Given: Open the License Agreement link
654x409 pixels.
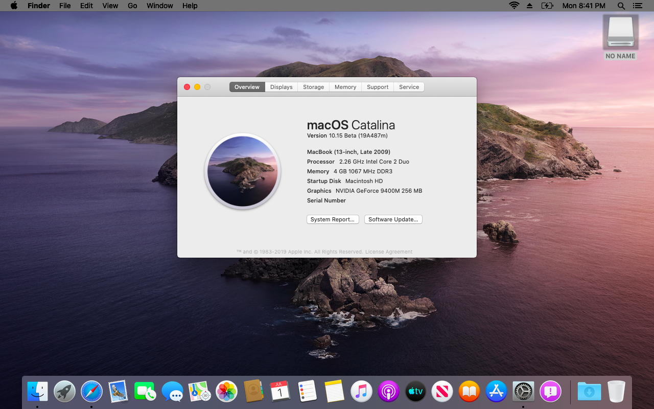Looking at the screenshot, I should coord(388,252).
